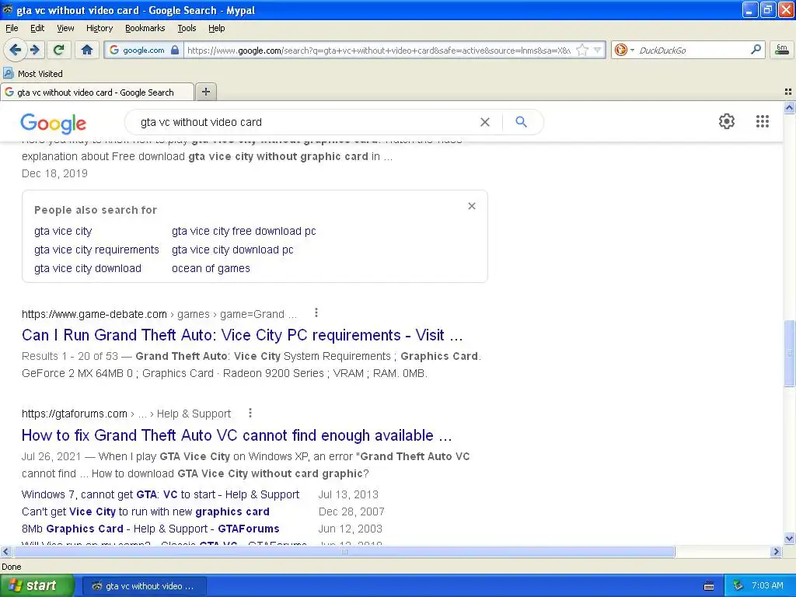796x597 pixels.
Task: Dismiss the People also search for box
Action: tap(472, 206)
